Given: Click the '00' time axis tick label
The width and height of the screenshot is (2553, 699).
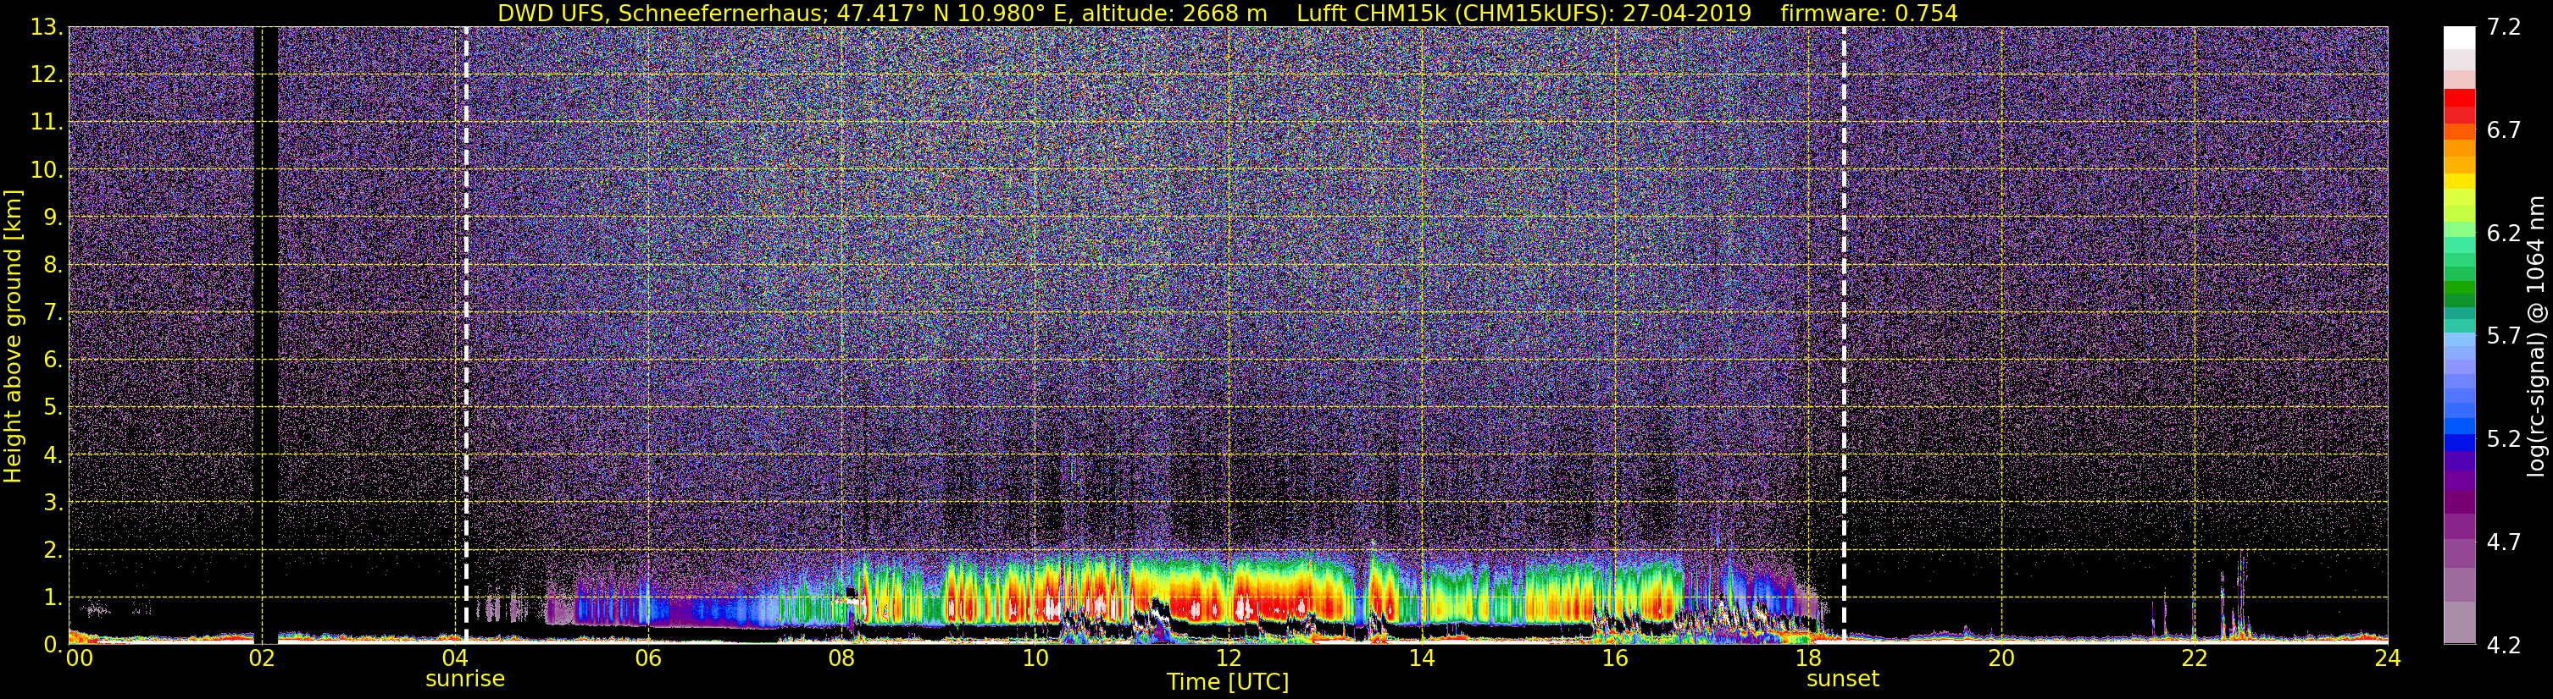Looking at the screenshot, I should (x=80, y=658).
